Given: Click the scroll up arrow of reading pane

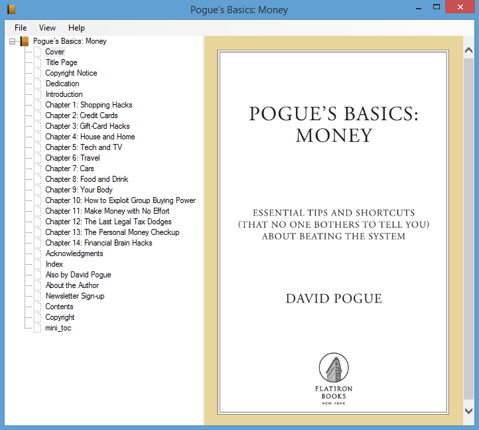Looking at the screenshot, I should pos(468,50).
